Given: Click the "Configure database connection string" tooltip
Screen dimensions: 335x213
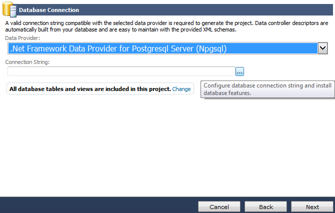Looking at the screenshot, I should (267, 89).
